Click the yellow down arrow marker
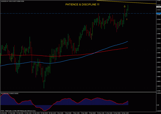The height and width of the screenshot is (114, 161). 124,7
